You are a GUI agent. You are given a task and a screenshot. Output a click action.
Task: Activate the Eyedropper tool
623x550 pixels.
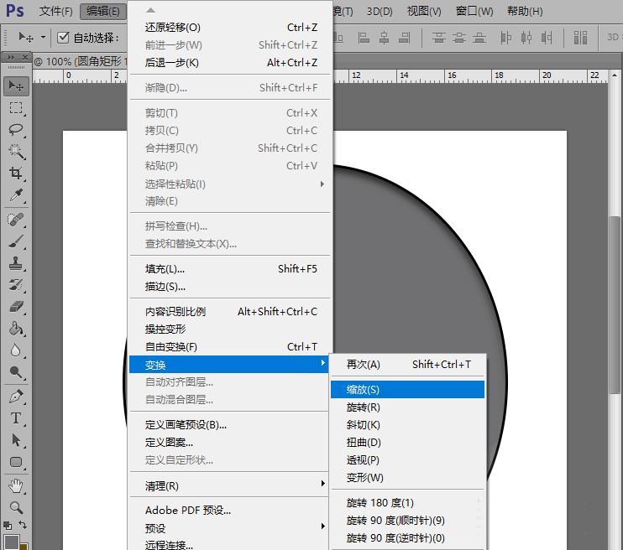coord(16,195)
